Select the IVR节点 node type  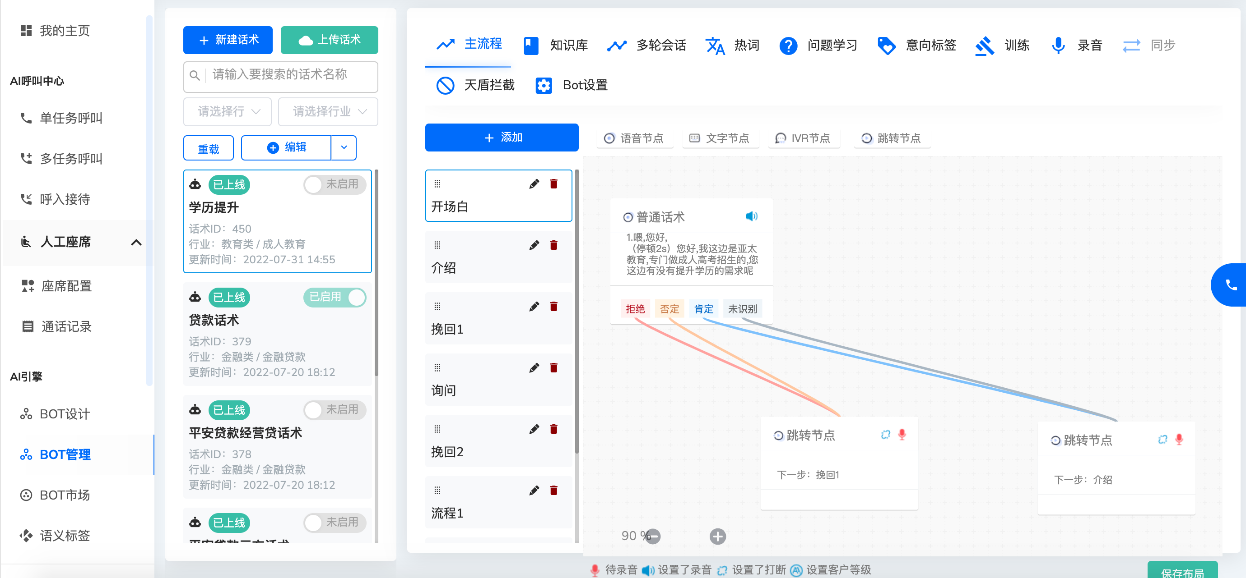click(803, 138)
